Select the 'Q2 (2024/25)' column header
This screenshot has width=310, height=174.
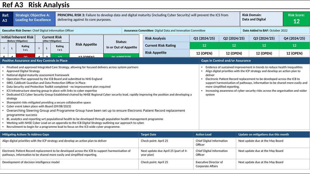click(x=234, y=38)
